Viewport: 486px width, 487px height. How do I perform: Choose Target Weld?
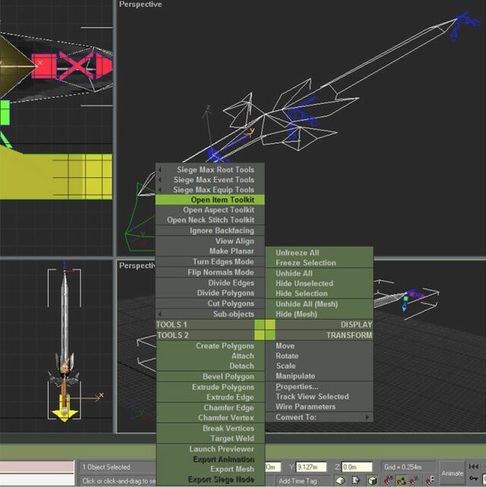[x=210, y=438]
